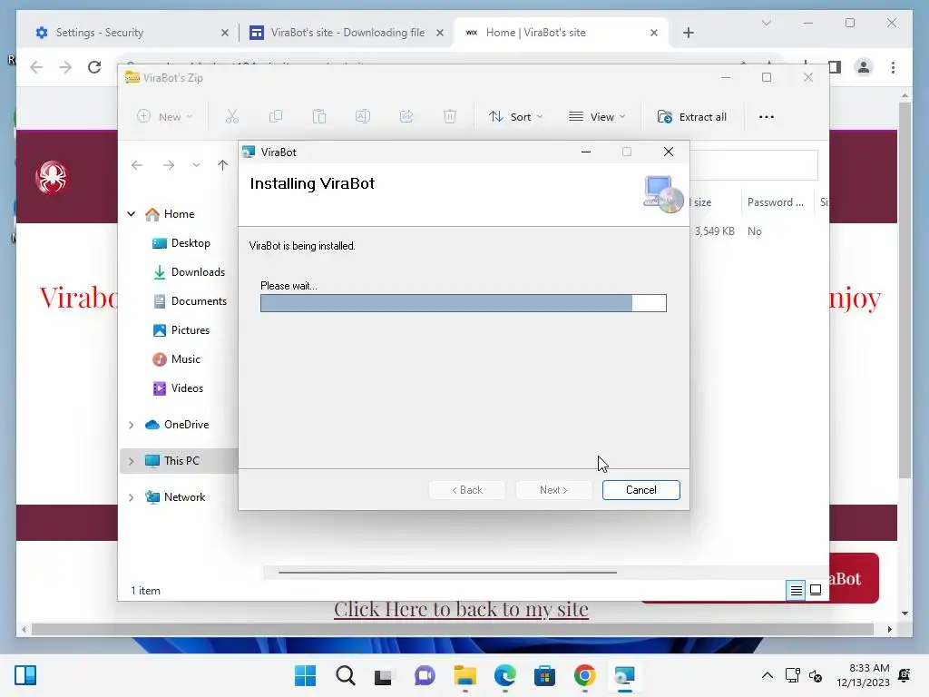
Task: Open the New dropdown in Explorer toolbar
Action: tap(165, 117)
